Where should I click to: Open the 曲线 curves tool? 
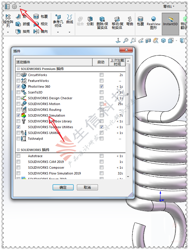(x=70, y=19)
